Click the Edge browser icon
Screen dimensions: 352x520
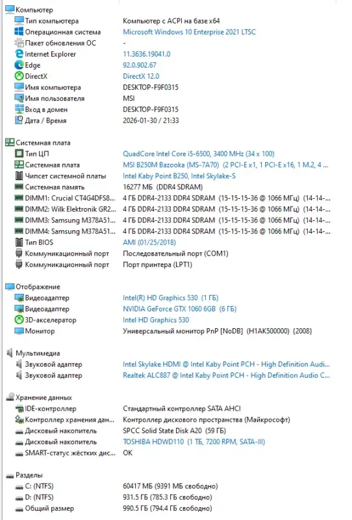(x=19, y=65)
